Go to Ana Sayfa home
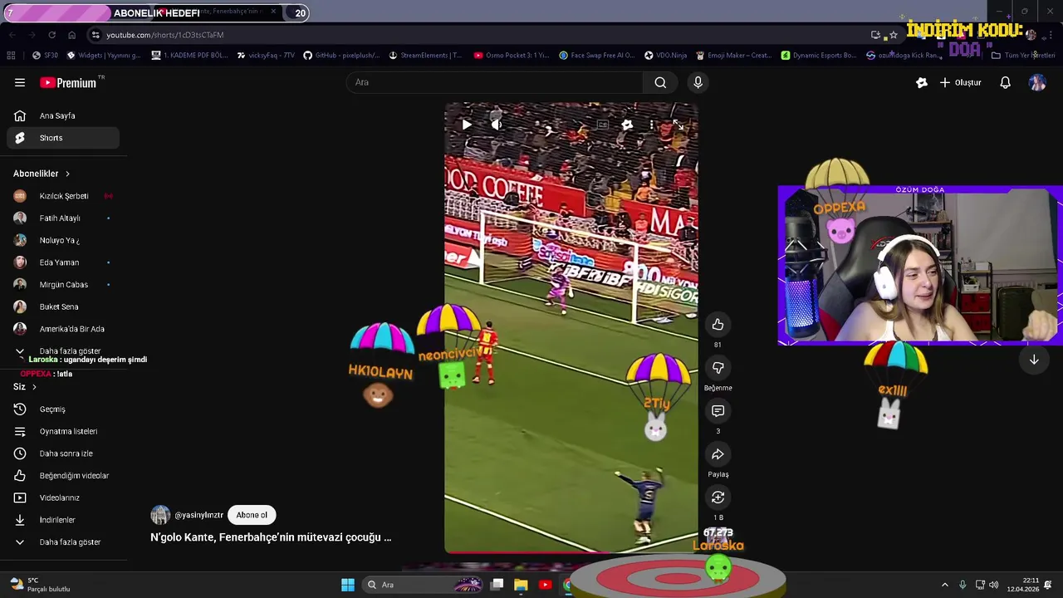1063x598 pixels. coord(63,115)
